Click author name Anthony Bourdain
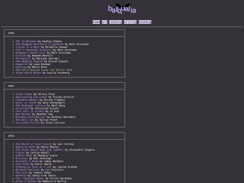 [x=63, y=117]
